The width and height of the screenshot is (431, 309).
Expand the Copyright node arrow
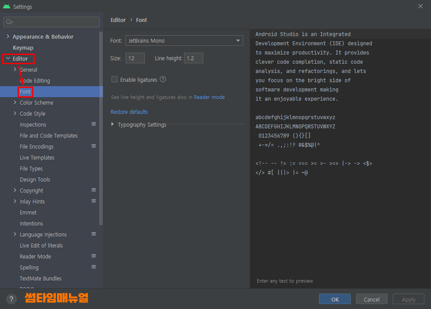[x=15, y=190]
